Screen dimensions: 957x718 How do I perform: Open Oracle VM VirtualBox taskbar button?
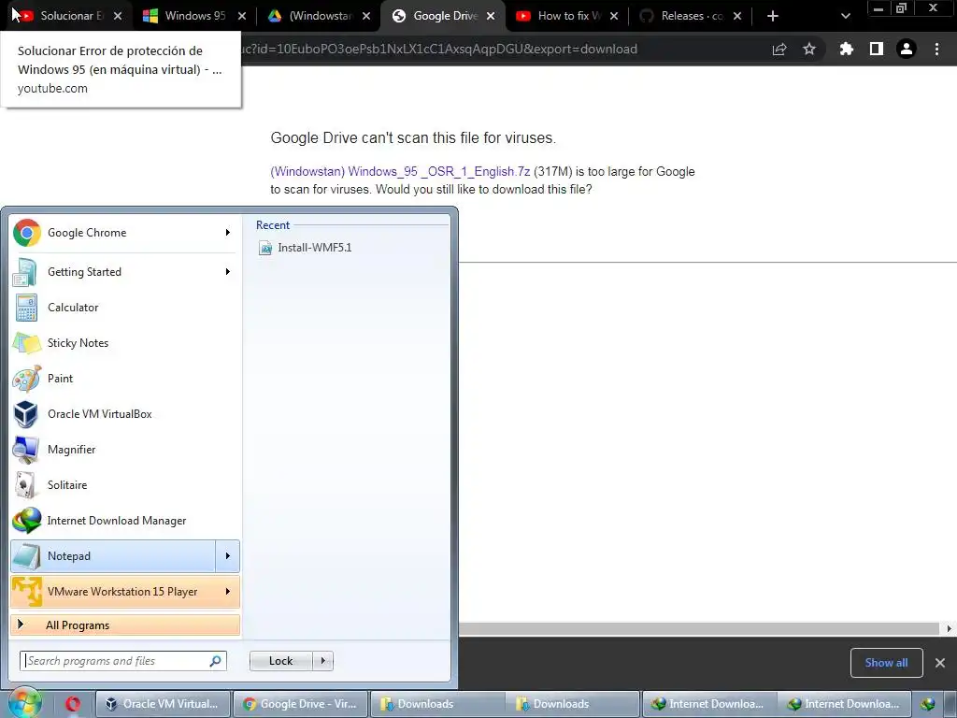tap(164, 704)
